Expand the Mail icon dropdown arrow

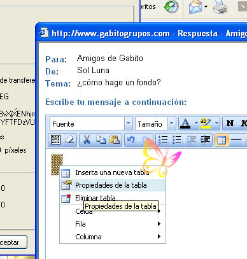point(206,7)
